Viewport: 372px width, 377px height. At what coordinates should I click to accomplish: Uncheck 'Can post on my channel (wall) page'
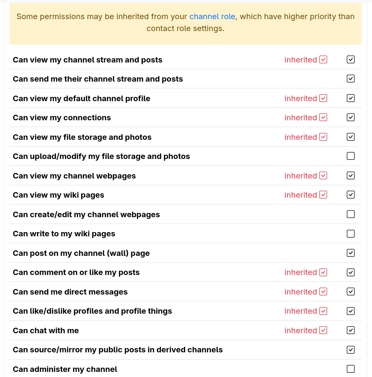click(x=350, y=253)
